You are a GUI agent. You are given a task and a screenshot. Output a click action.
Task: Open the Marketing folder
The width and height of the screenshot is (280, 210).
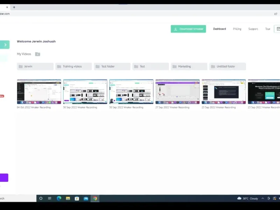189,66
